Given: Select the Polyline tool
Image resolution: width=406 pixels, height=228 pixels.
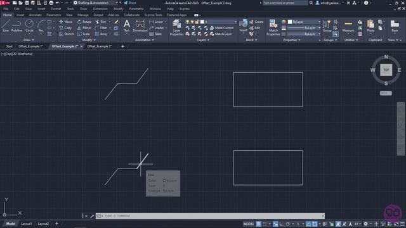Looking at the screenshot, I should tap(17, 26).
